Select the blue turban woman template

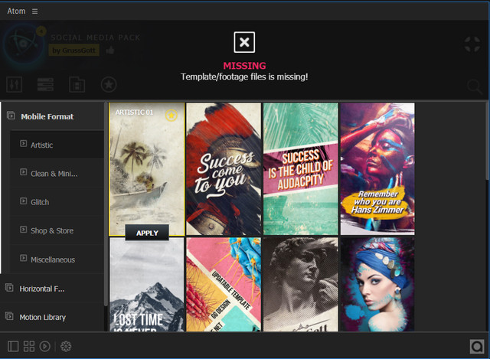377,284
